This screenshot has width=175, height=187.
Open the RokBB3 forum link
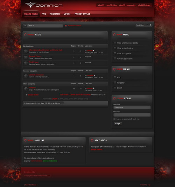(x=32, y=88)
